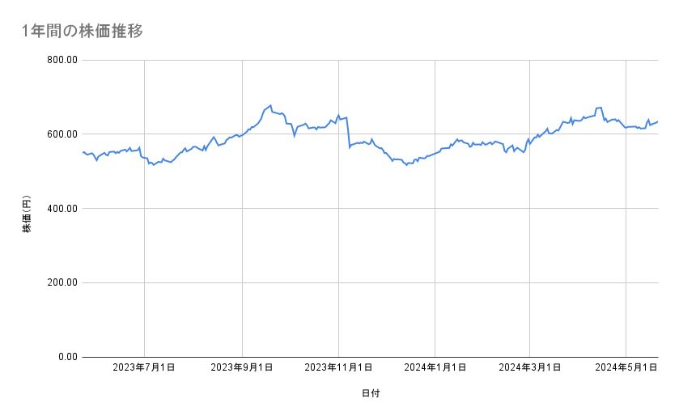Image resolution: width=679 pixels, height=420 pixels.
Task: Click the 400.00 y-axis label
Action: click(61, 209)
